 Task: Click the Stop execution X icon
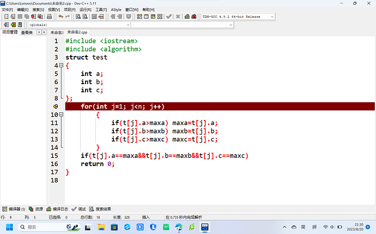[x=178, y=16]
